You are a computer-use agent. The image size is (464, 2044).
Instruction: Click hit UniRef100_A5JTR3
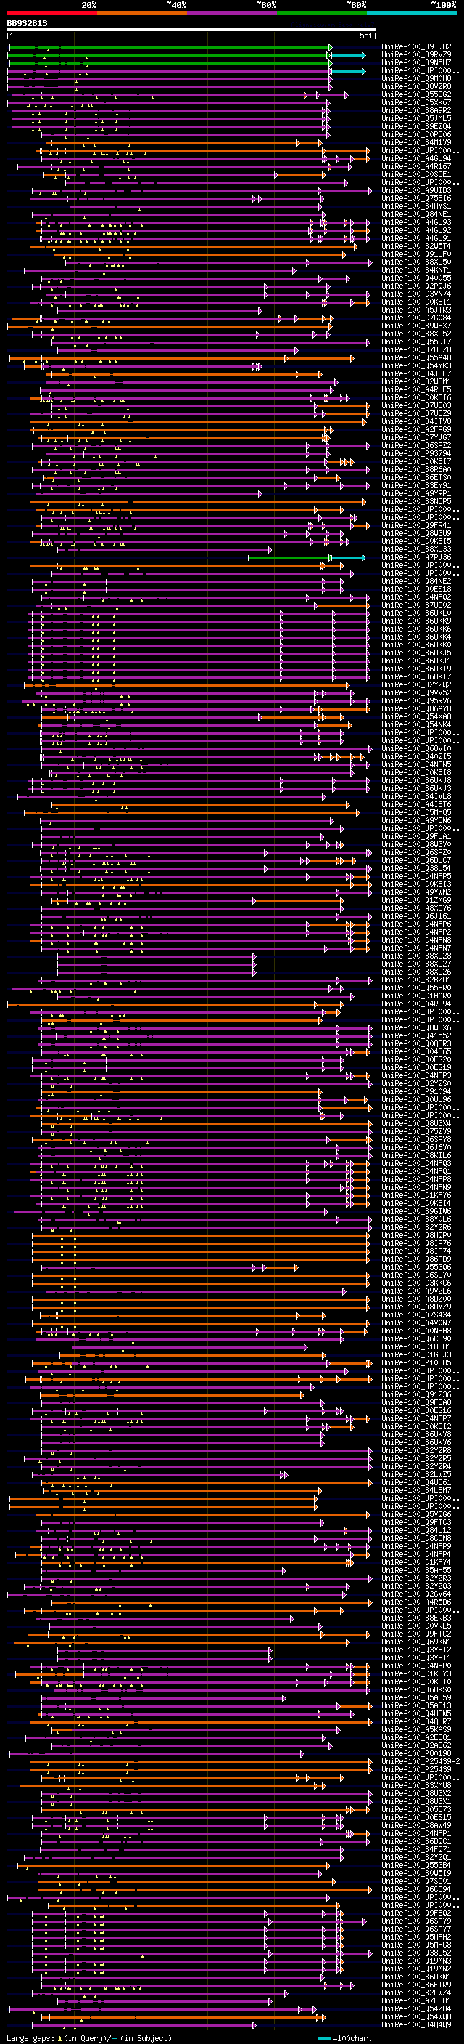(416, 310)
